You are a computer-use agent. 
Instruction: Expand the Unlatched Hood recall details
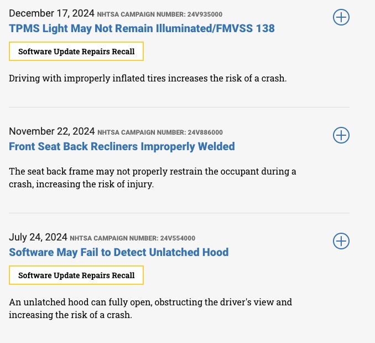(x=341, y=241)
